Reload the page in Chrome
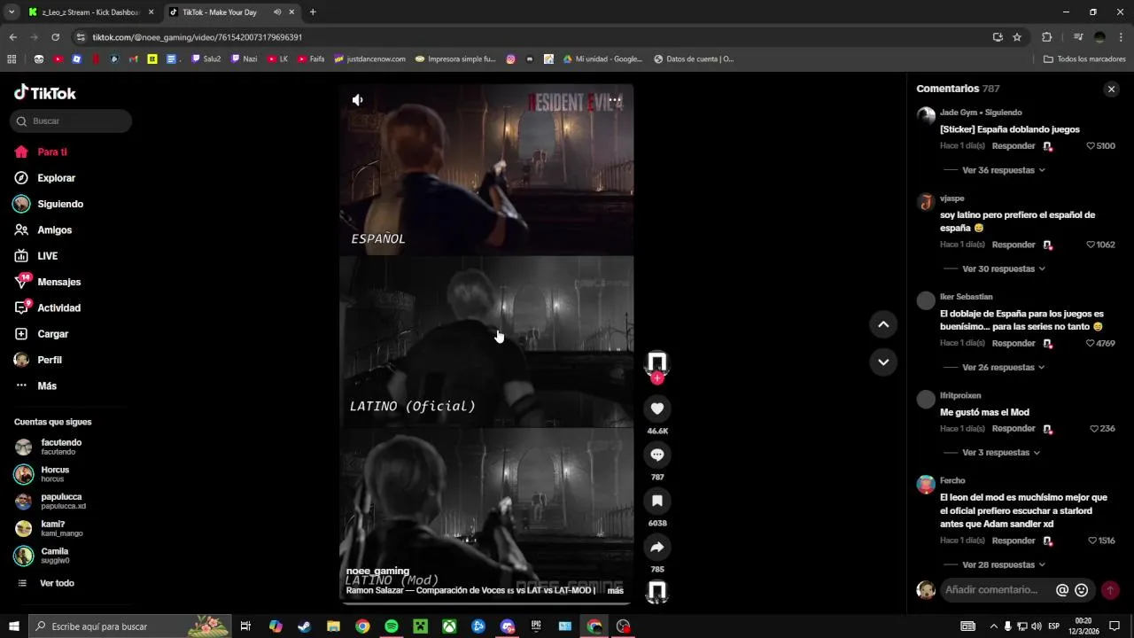1134x638 pixels. [x=55, y=37]
